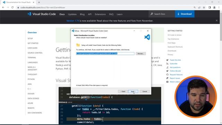The height and width of the screenshot is (125, 222).
Task: Expand the GET STARTED sidebar section
Action: click(33, 43)
